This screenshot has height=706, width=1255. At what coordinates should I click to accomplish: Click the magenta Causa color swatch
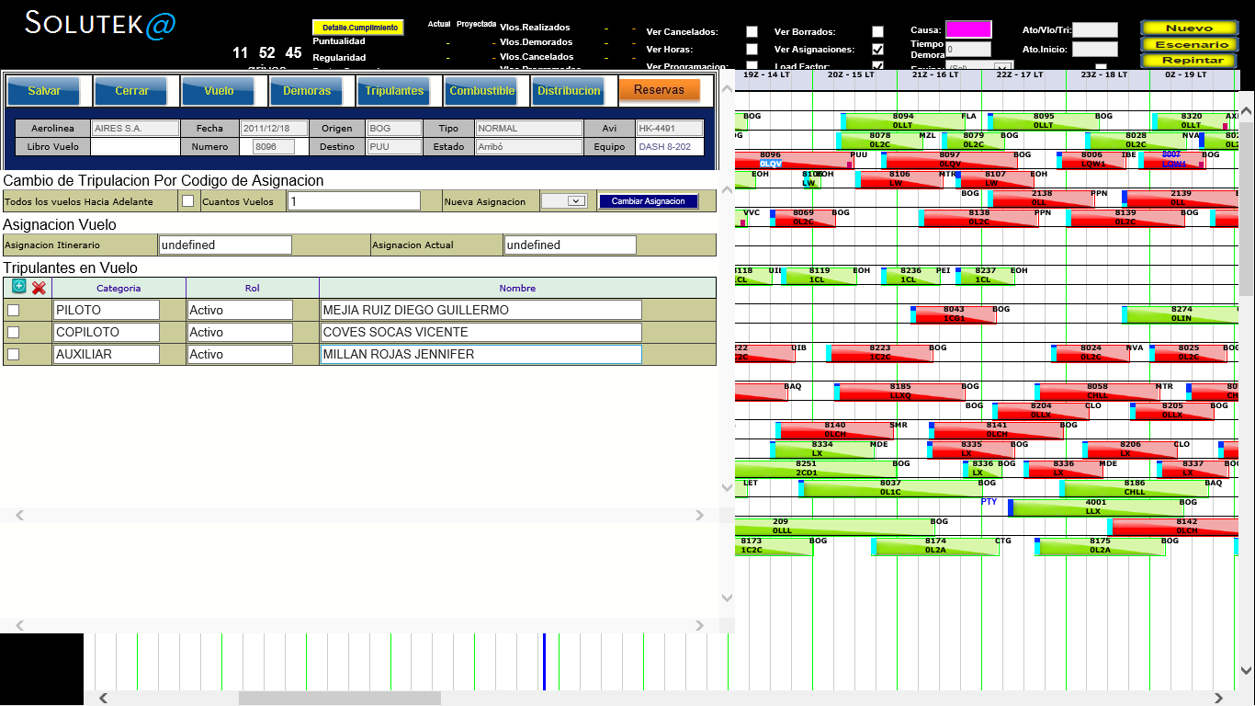968,29
